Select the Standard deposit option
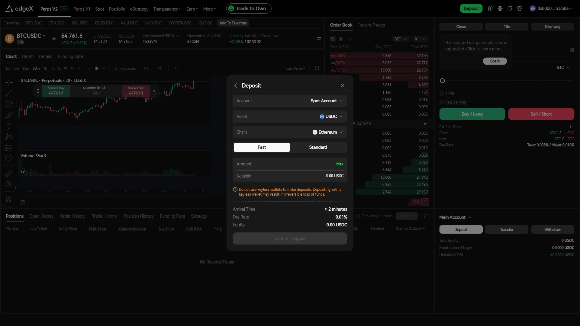The height and width of the screenshot is (326, 580). 318,147
